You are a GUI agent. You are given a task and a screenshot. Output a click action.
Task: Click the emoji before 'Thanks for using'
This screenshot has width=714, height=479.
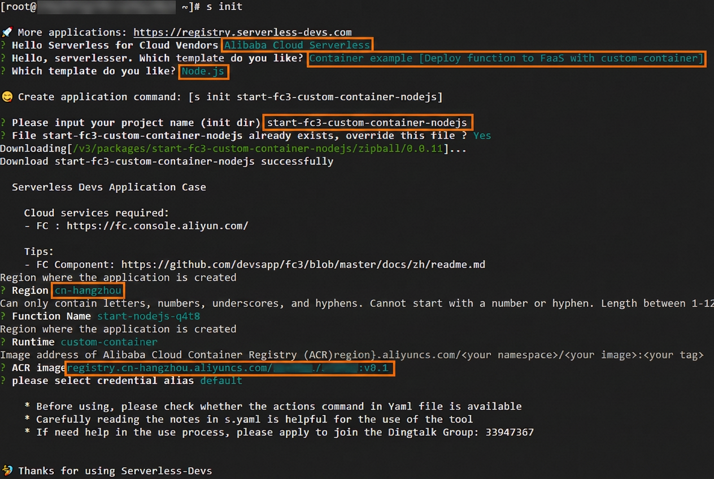(x=7, y=471)
